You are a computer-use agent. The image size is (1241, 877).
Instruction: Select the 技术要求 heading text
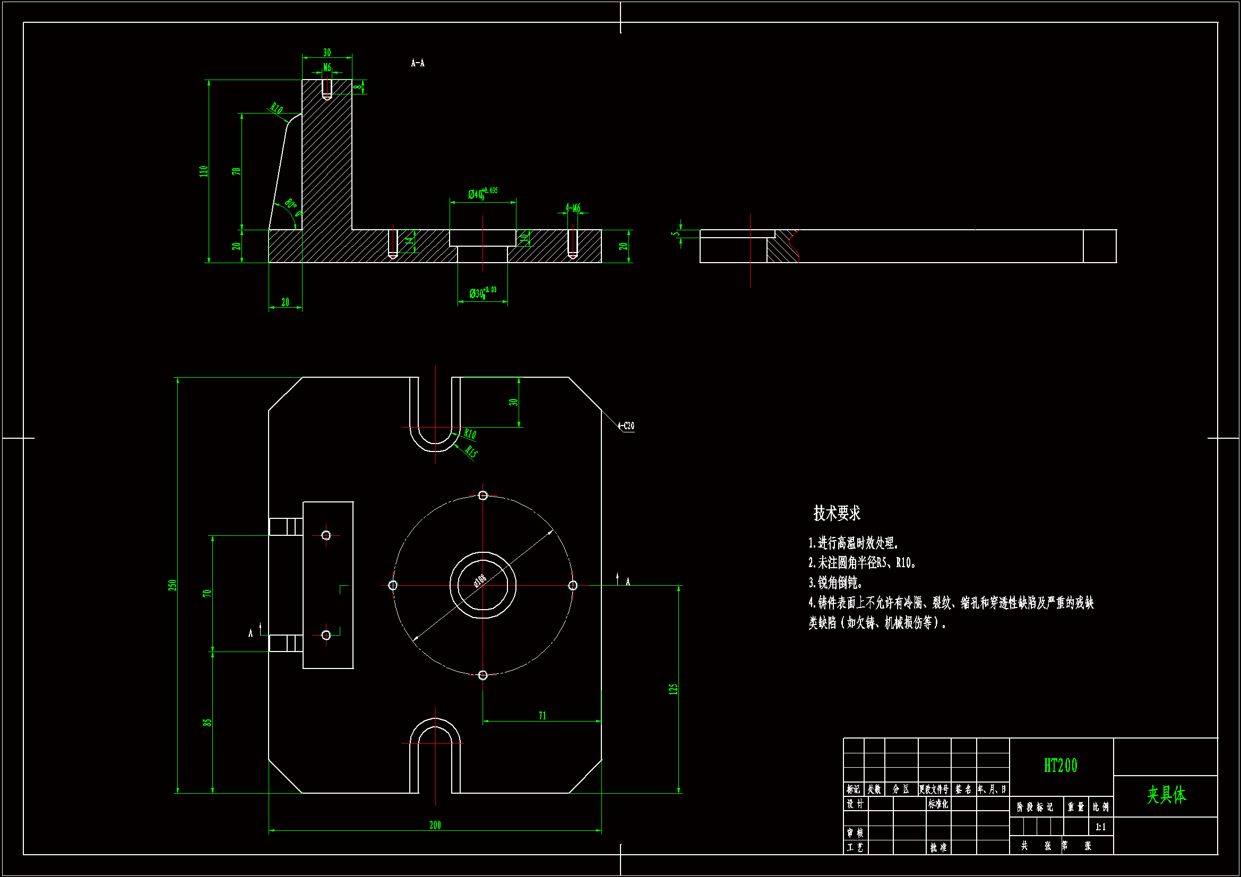pyautogui.click(x=836, y=513)
